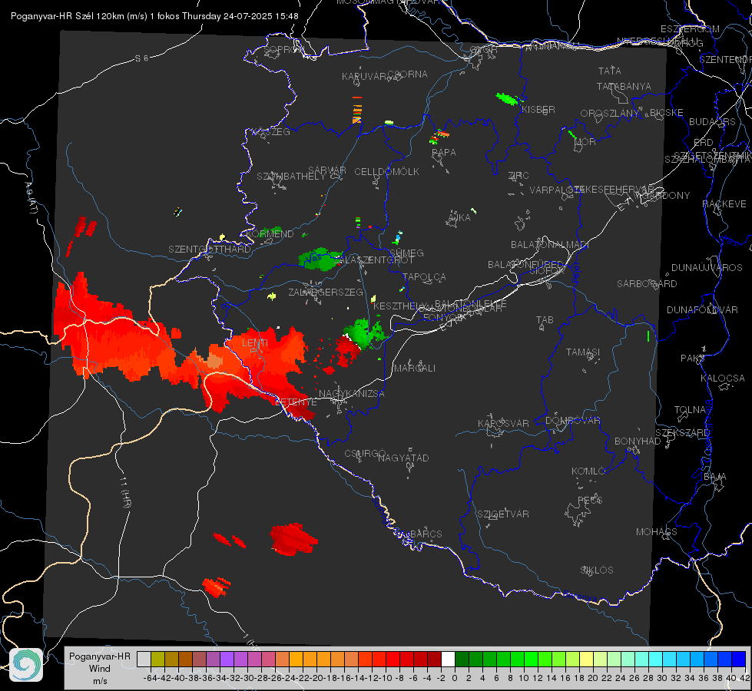Click the TAPOLCA city label

(425, 277)
